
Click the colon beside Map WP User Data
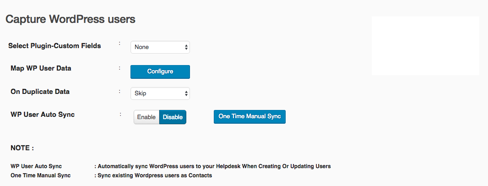coord(119,67)
